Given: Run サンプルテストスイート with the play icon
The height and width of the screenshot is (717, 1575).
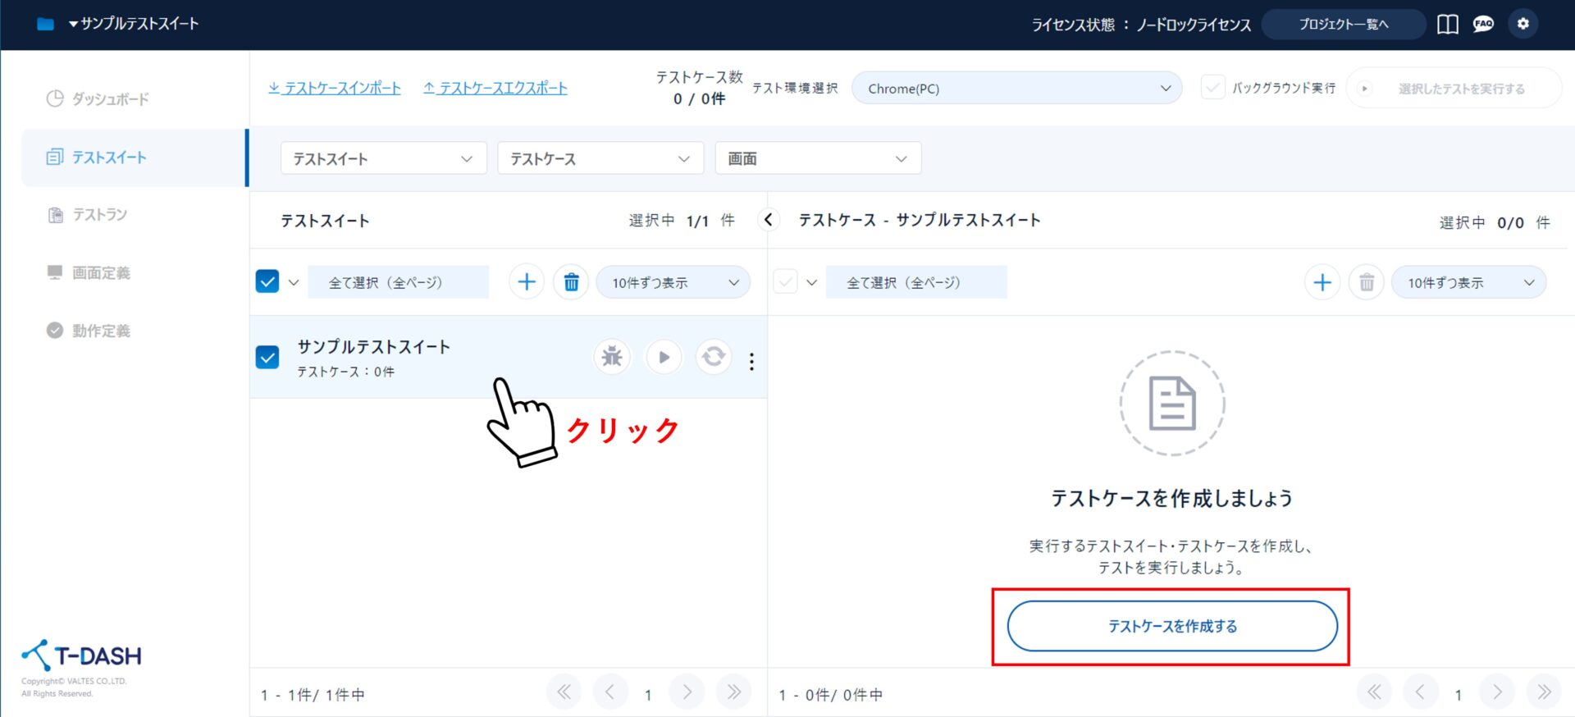Looking at the screenshot, I should pos(664,357).
